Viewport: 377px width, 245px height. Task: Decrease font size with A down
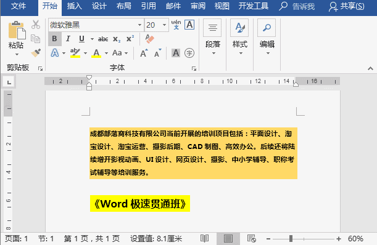click(x=158, y=53)
